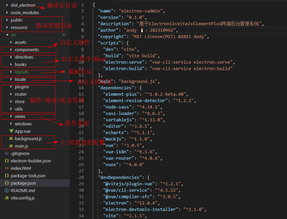Viewport: 287px width, 219px height.
Task: Click the JSON braces icon for electron-builder.json
Action: tap(7, 161)
